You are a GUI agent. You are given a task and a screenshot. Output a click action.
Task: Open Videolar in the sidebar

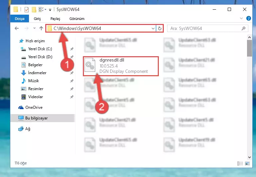point(36,97)
